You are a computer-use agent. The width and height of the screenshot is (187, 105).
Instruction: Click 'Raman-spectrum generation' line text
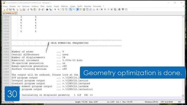point(39,66)
